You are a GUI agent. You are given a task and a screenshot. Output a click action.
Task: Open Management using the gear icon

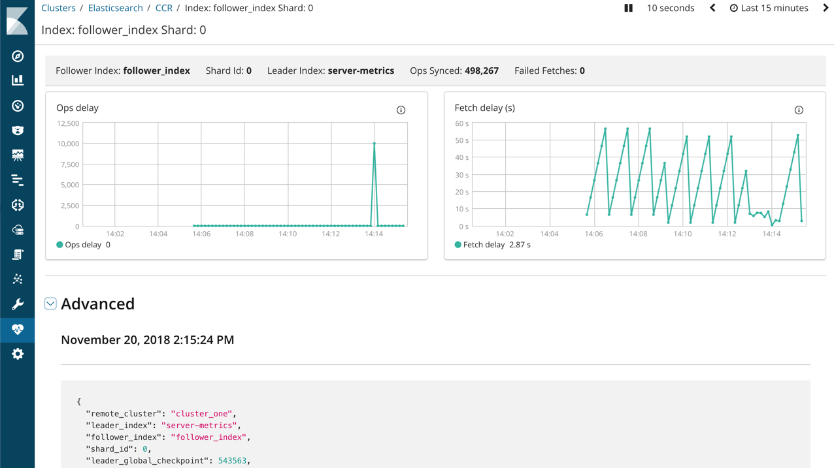click(18, 354)
